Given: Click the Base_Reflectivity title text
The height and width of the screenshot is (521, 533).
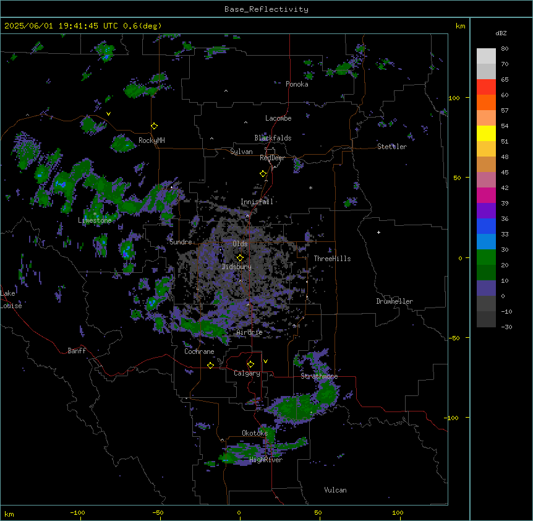Looking at the screenshot, I should point(266,9).
